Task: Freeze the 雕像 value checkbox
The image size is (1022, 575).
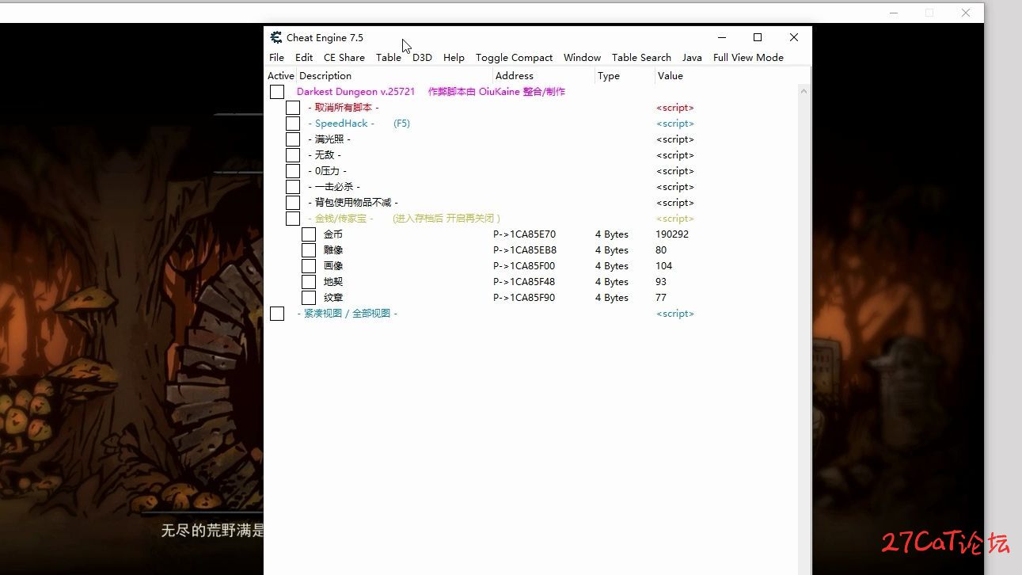Action: point(309,250)
